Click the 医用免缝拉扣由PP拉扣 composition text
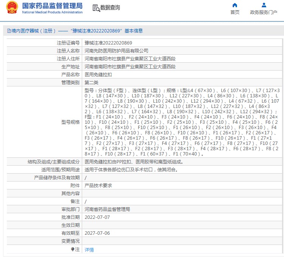Viewport: 284px width, 257px height. (x=134, y=162)
